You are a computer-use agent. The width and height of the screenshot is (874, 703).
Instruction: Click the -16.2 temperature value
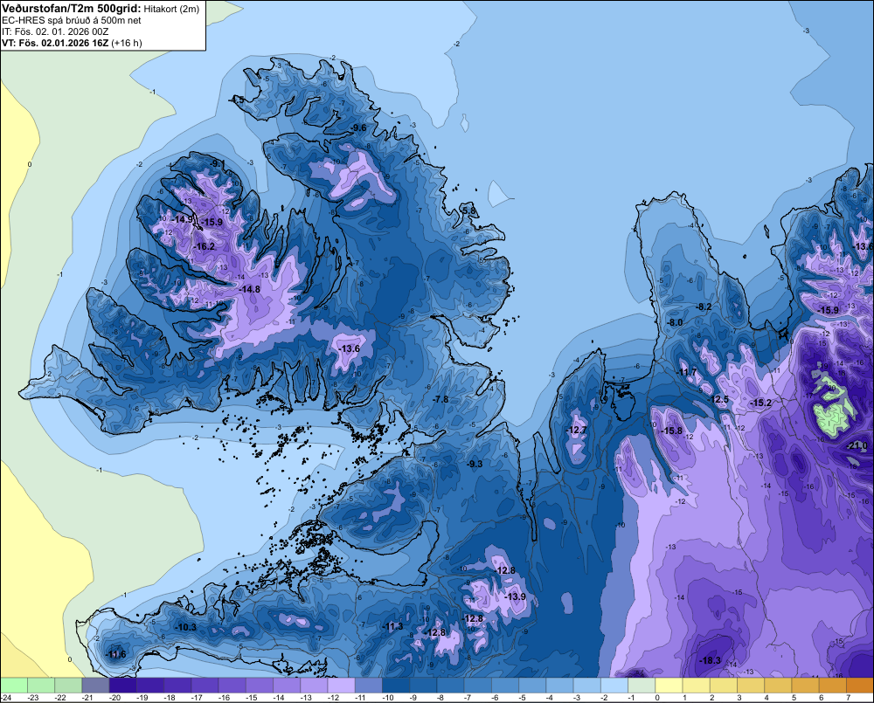click(x=205, y=246)
